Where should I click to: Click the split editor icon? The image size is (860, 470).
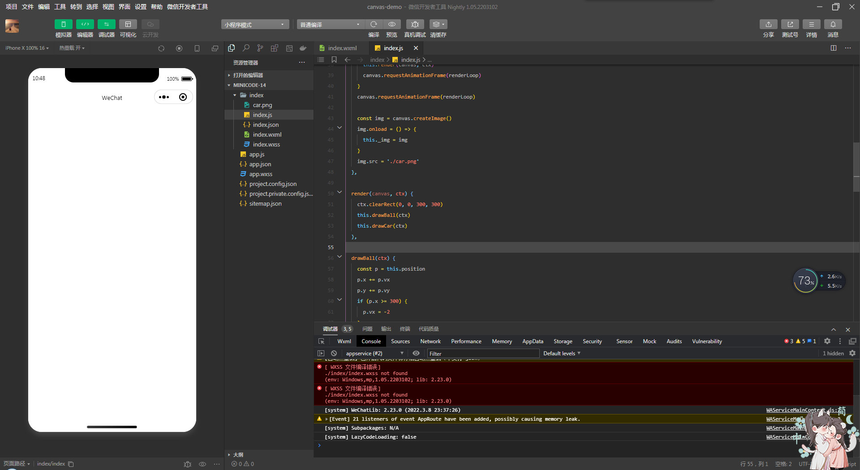(x=834, y=48)
